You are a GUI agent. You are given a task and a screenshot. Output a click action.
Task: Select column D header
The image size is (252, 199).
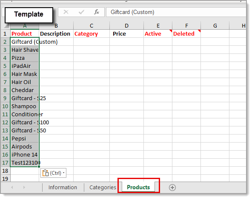127,25
